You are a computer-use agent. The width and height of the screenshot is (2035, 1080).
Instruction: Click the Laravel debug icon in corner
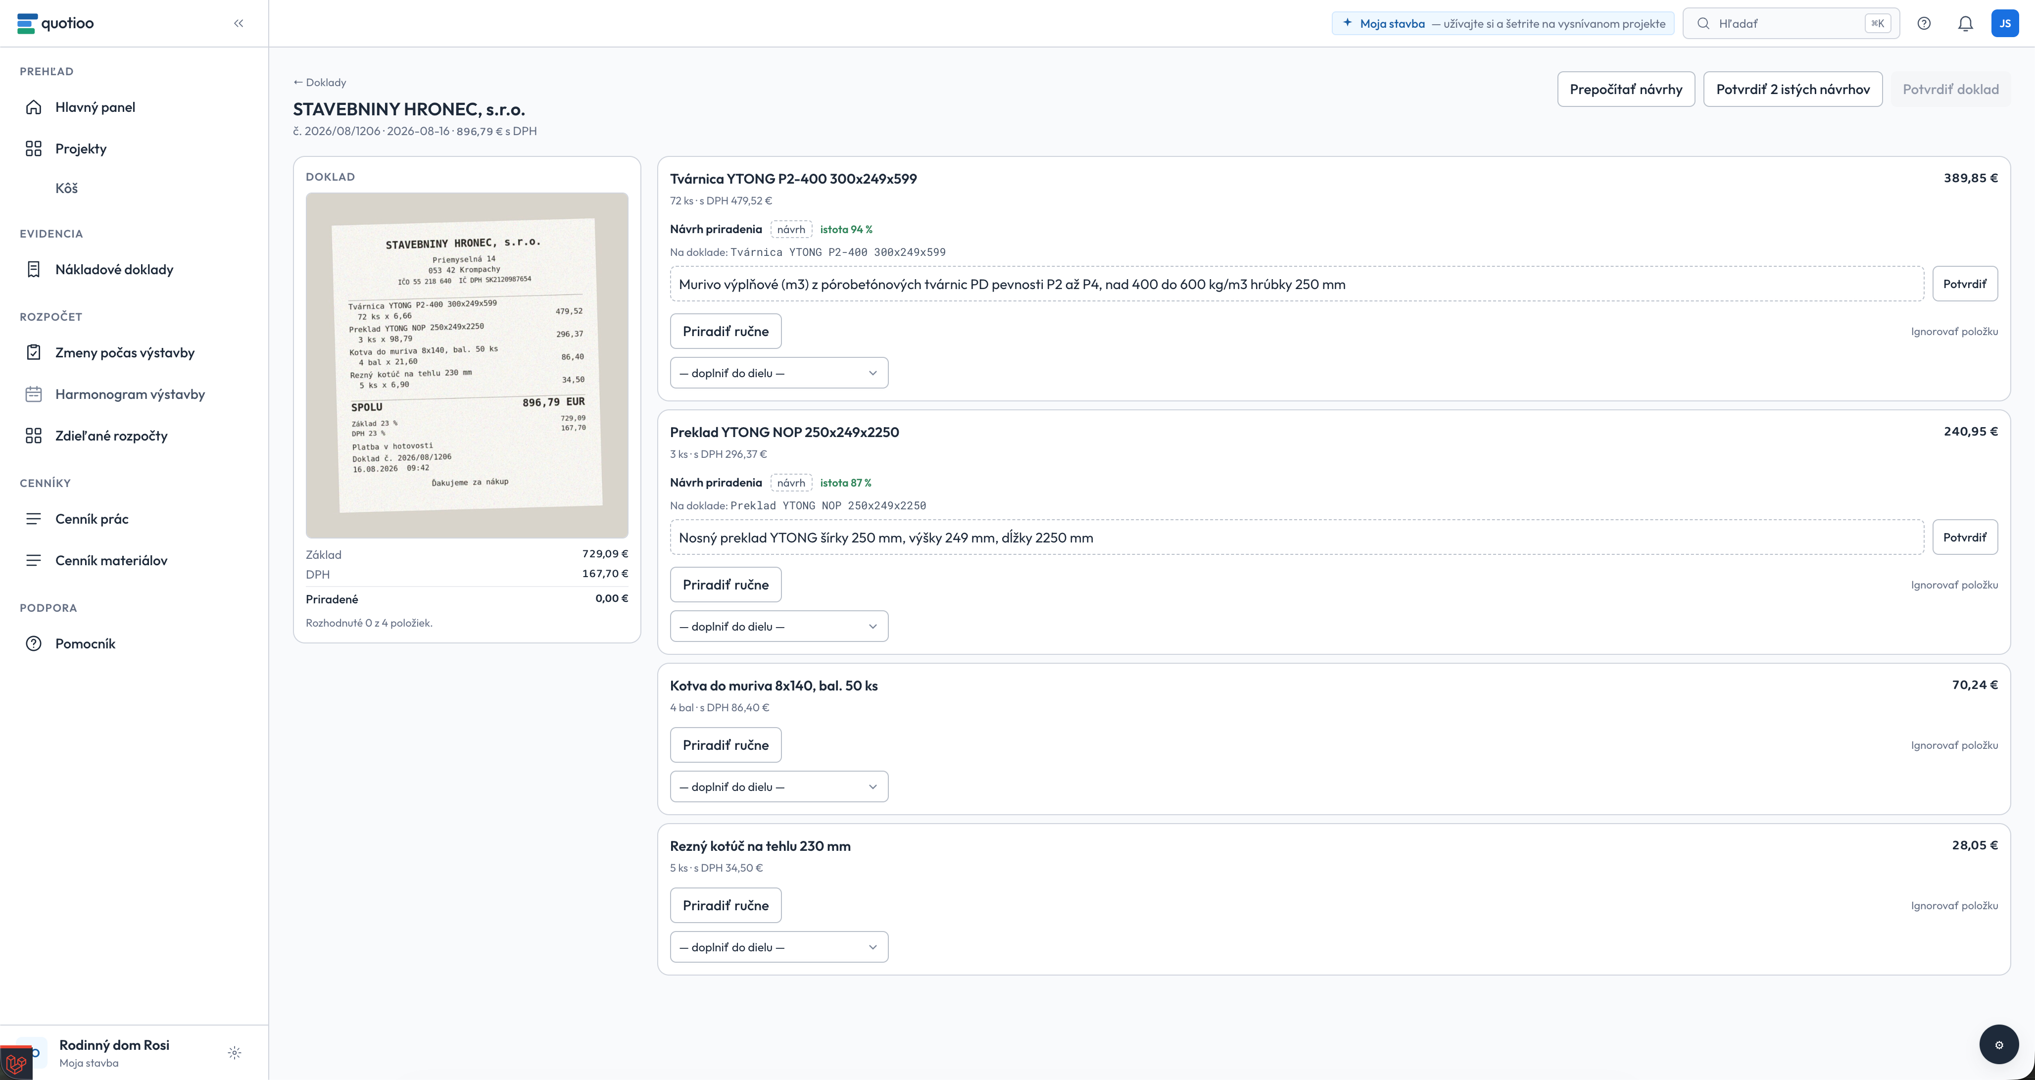16,1063
